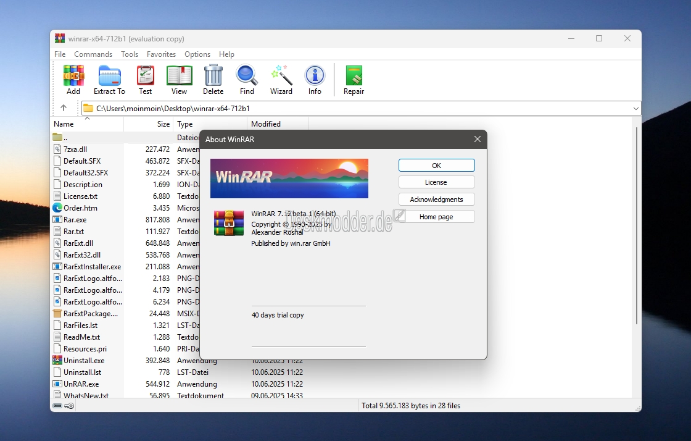Screen dimensions: 691x441
Task: Click the WinRAR sunset banner image
Action: click(x=289, y=178)
